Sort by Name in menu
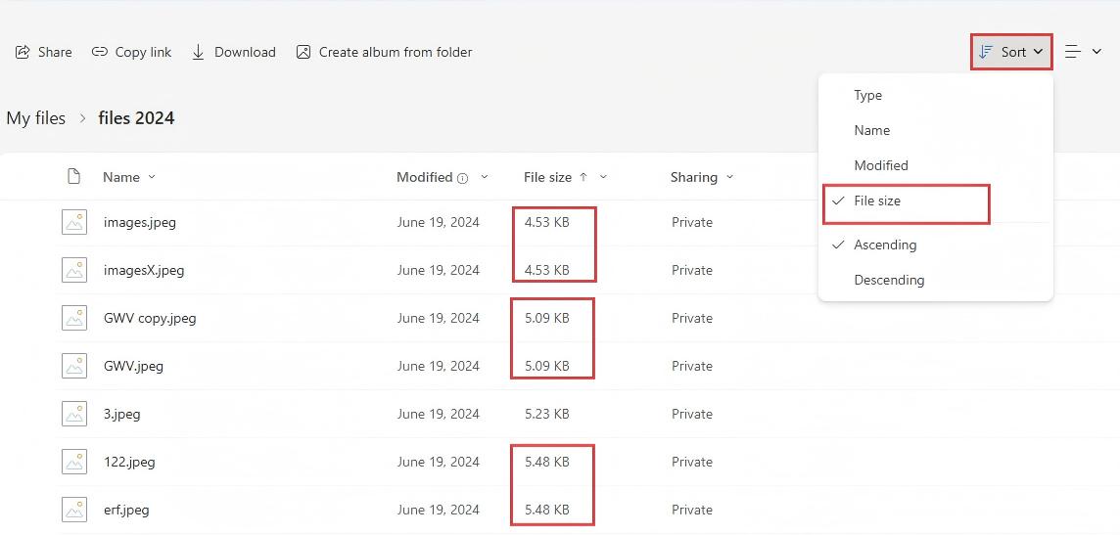The image size is (1120, 535). pyautogui.click(x=871, y=130)
